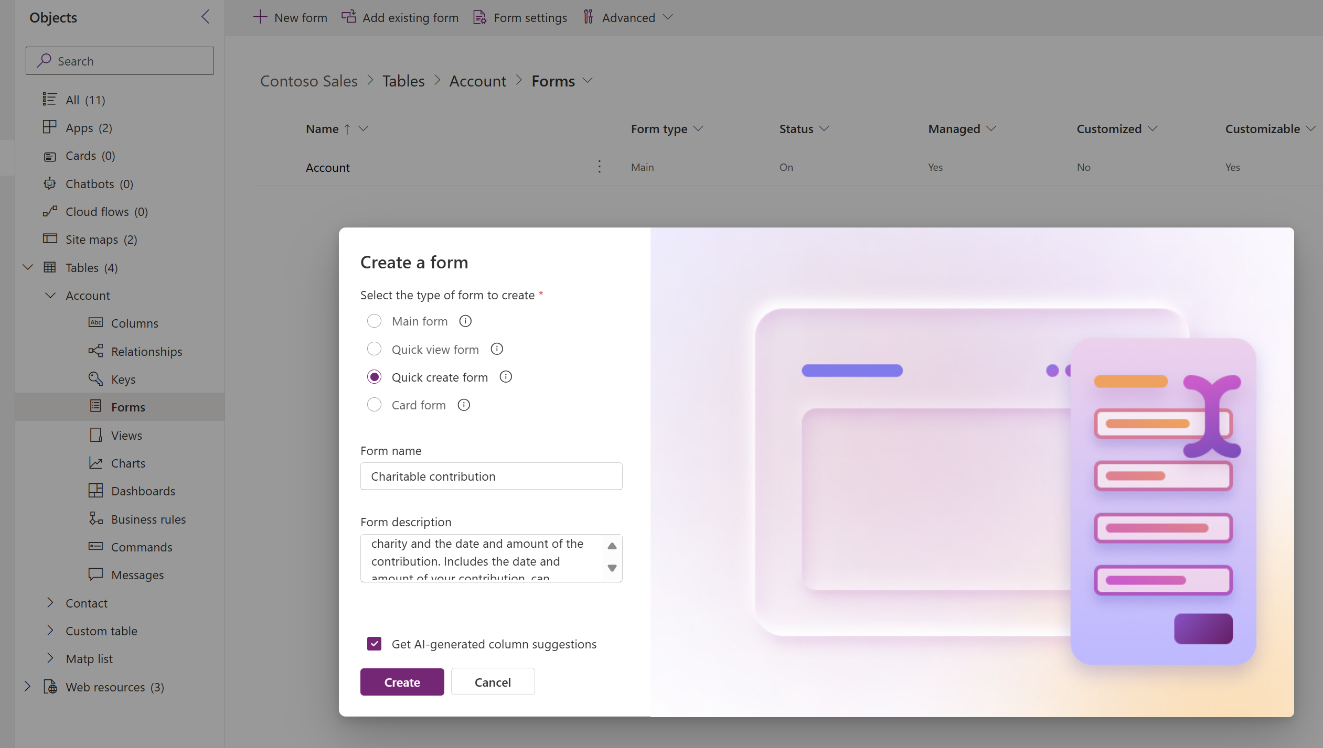The width and height of the screenshot is (1323, 748).
Task: Create a new form via New form icon
Action: click(x=261, y=17)
